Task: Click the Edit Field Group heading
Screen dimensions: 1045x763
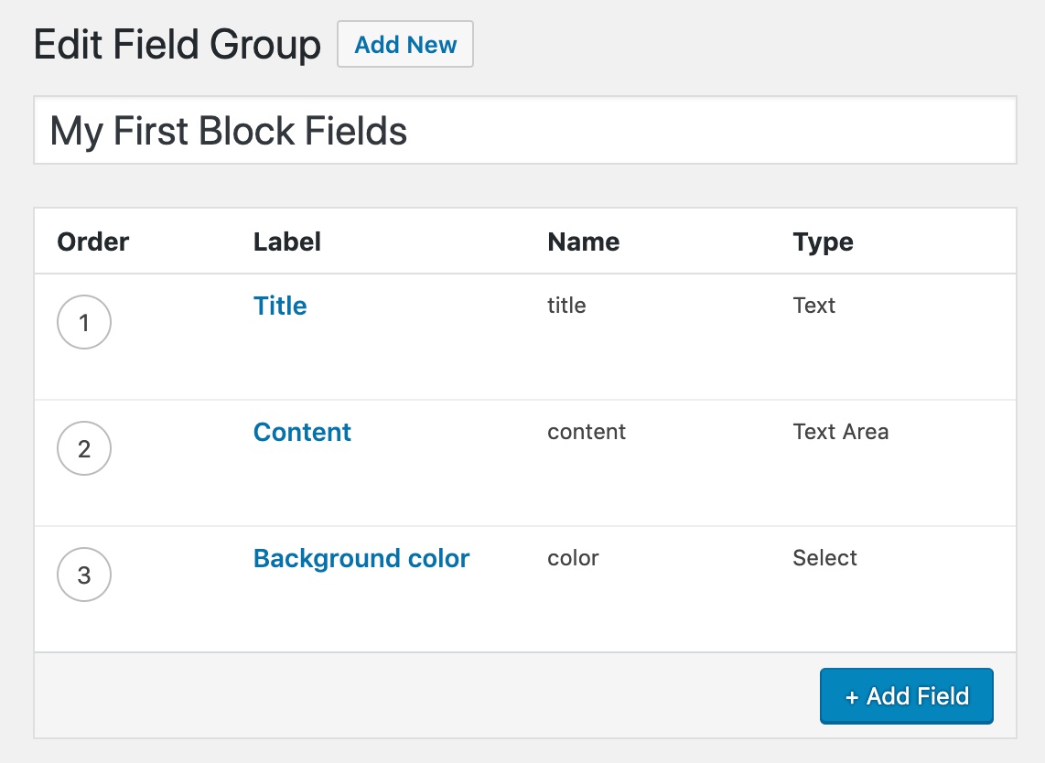Action: click(x=178, y=46)
